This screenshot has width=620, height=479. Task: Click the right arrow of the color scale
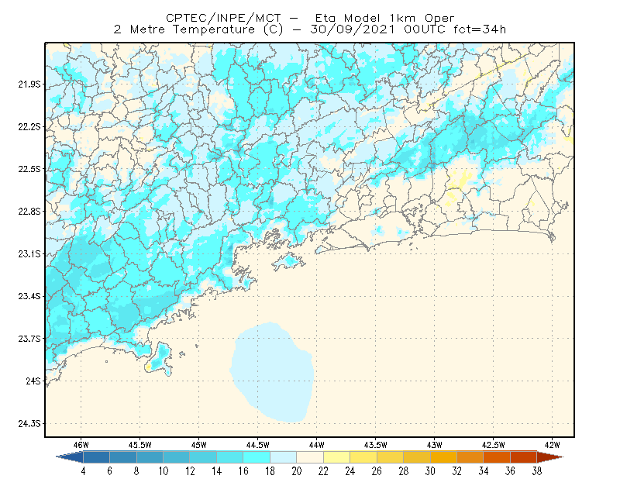pyautogui.click(x=550, y=457)
